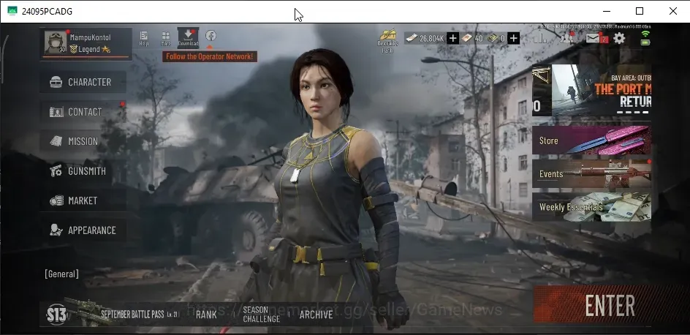Open the leaderboard bar-chart icon
Image resolution: width=690 pixels, height=335 pixels.
[540, 39]
